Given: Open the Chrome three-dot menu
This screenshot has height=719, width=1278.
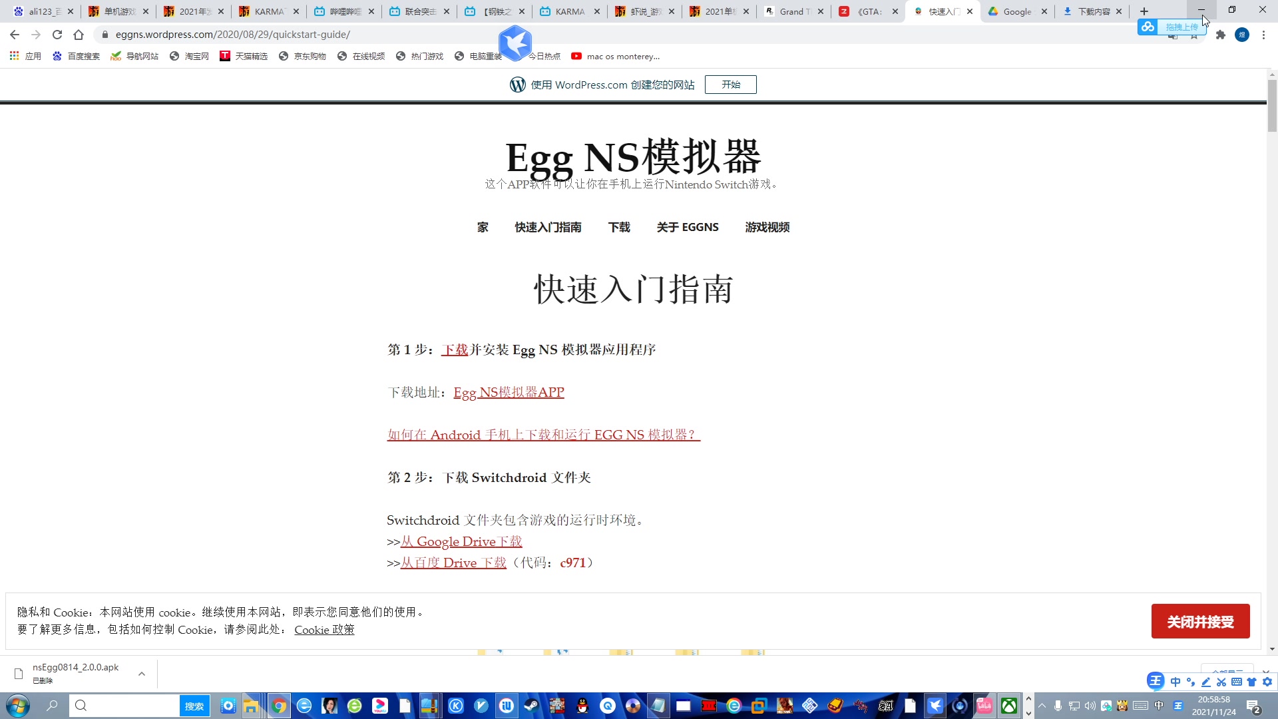Looking at the screenshot, I should coord(1263,35).
